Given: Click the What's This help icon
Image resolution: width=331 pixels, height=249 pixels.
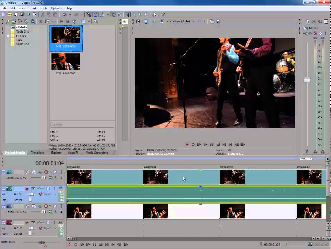Looking at the screenshot, I should 163,15.
